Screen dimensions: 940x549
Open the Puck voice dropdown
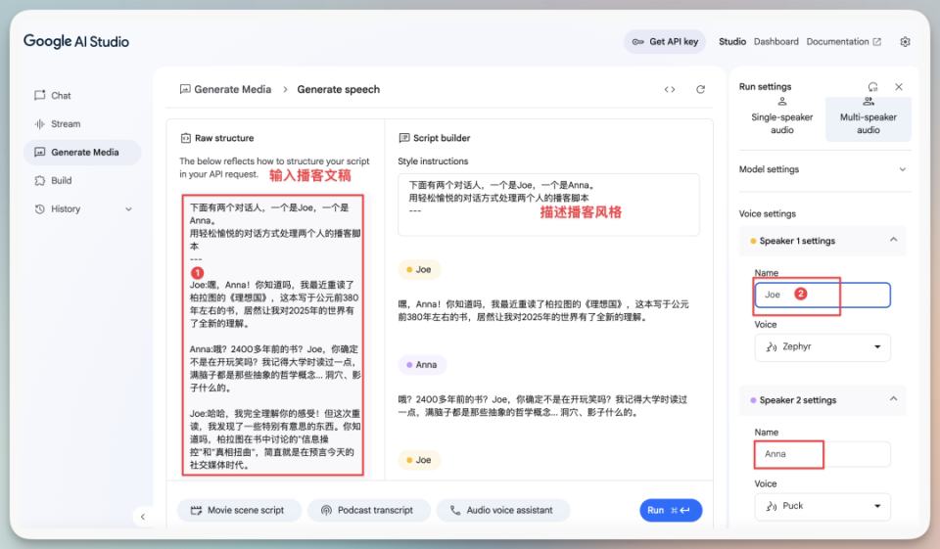pyautogui.click(x=822, y=507)
